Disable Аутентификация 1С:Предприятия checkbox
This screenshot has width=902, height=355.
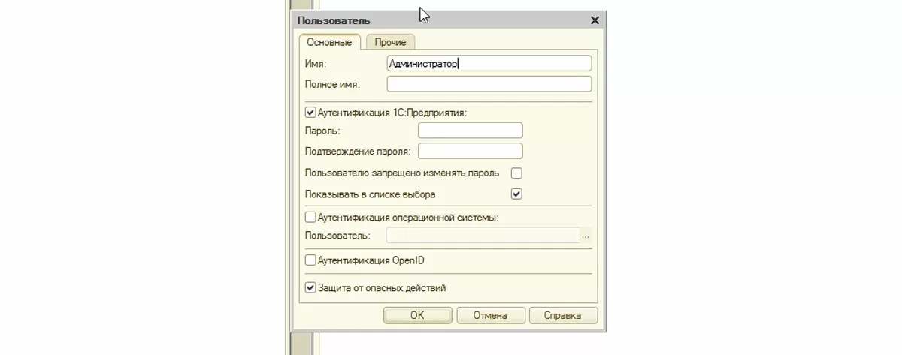tap(310, 113)
